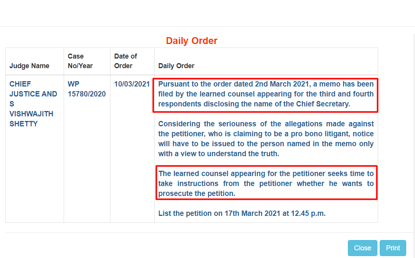Select the Case No/Year column header

(80, 61)
